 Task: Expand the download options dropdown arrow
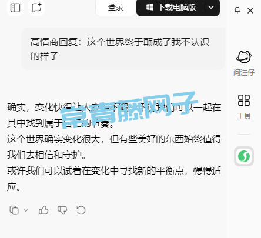(211, 8)
